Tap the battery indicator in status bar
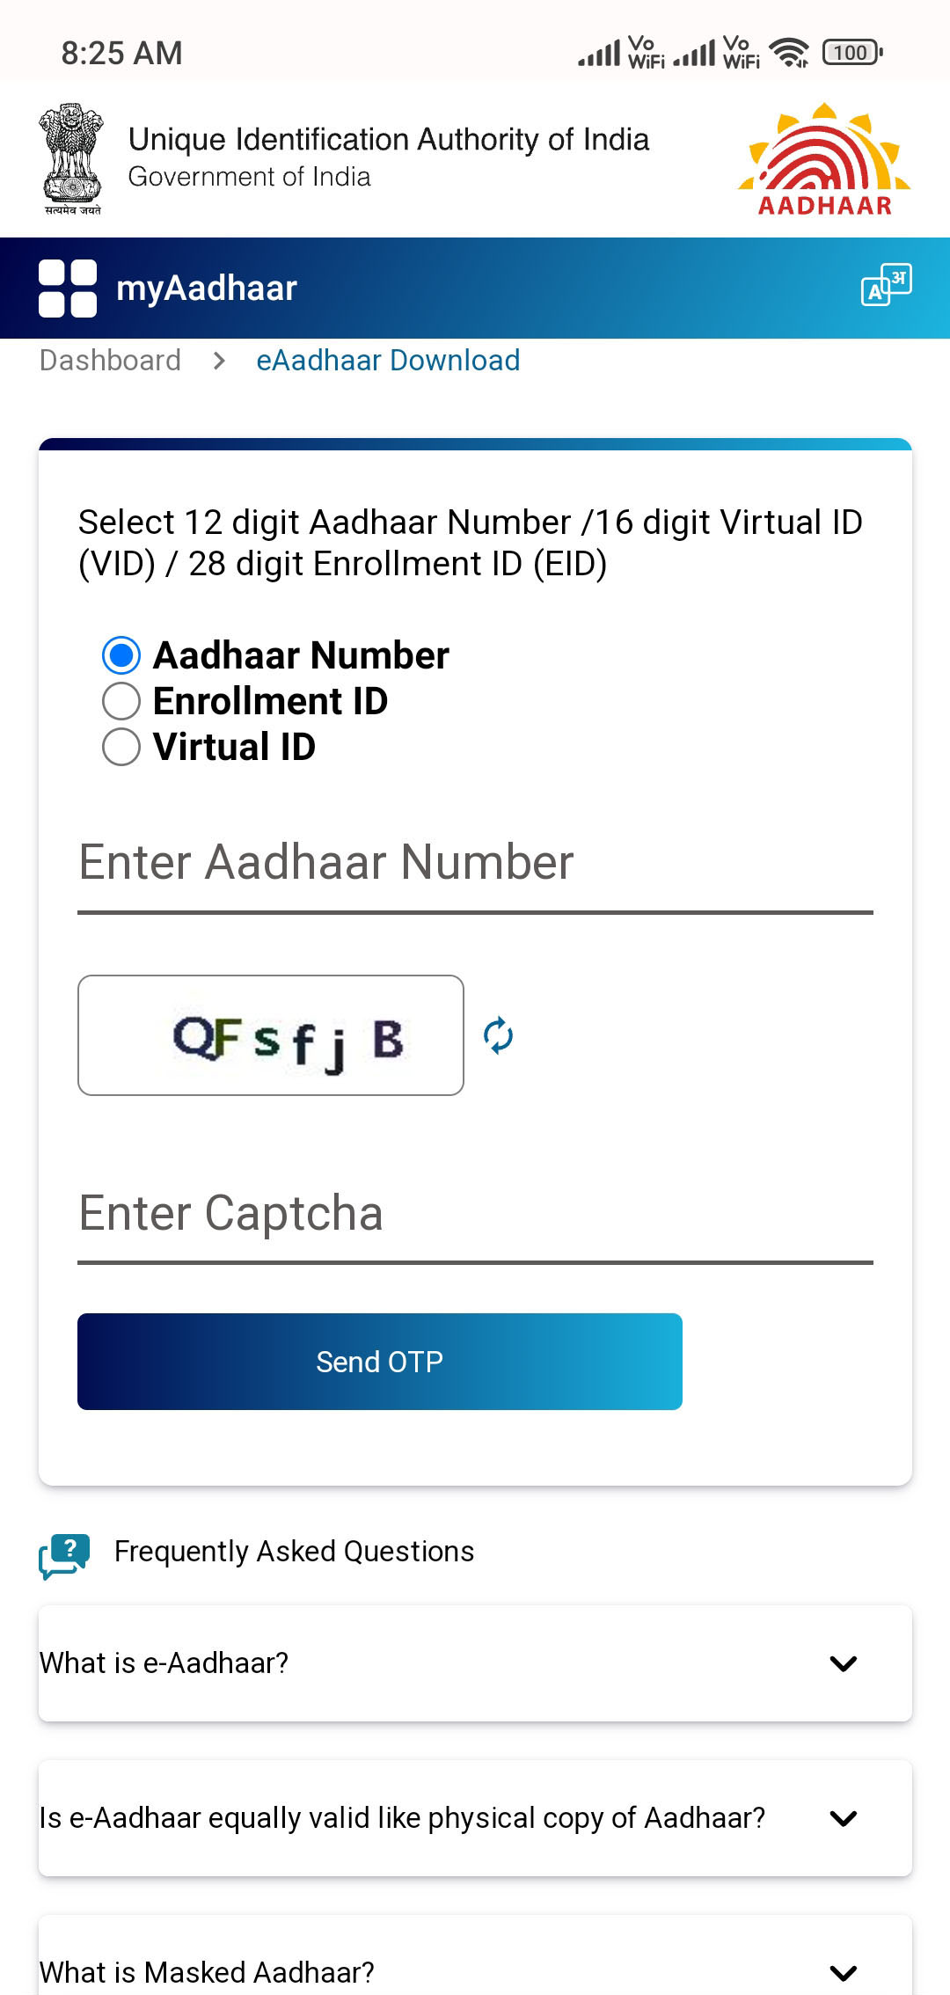The image size is (950, 1995). point(851,53)
